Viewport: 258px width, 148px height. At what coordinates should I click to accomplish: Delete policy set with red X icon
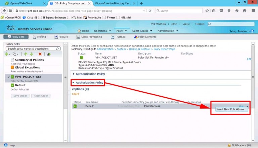click(40, 54)
